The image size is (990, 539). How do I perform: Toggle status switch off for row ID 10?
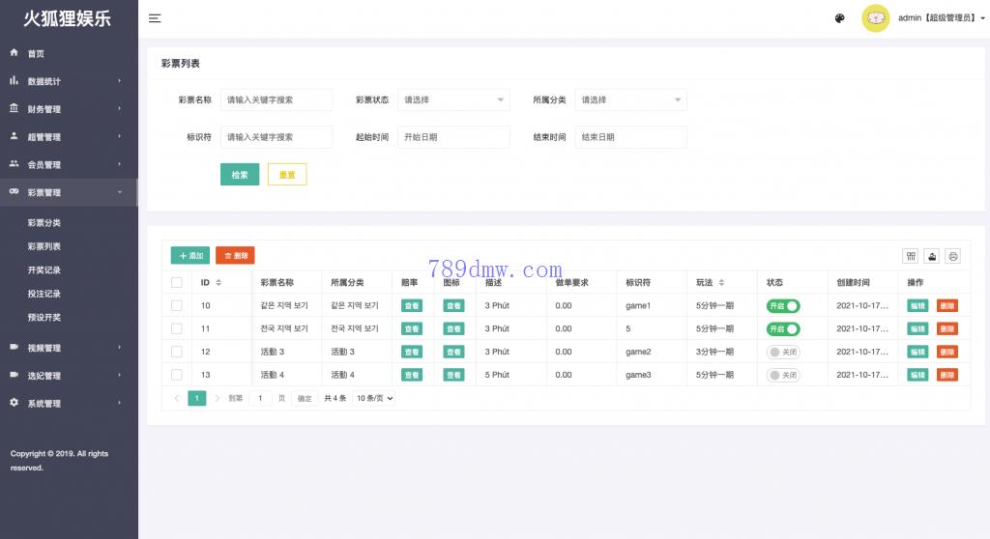[x=783, y=305]
